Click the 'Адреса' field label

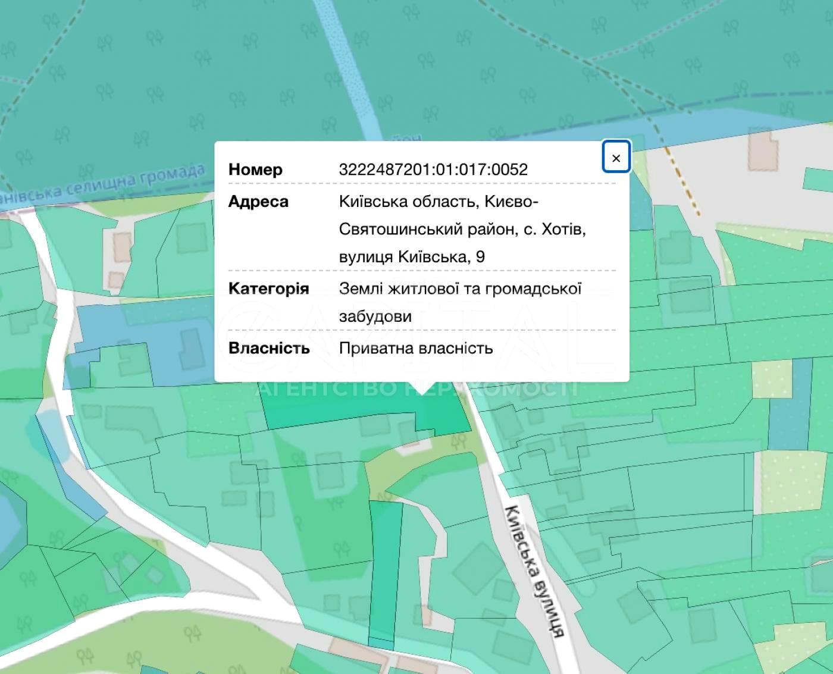coord(258,202)
